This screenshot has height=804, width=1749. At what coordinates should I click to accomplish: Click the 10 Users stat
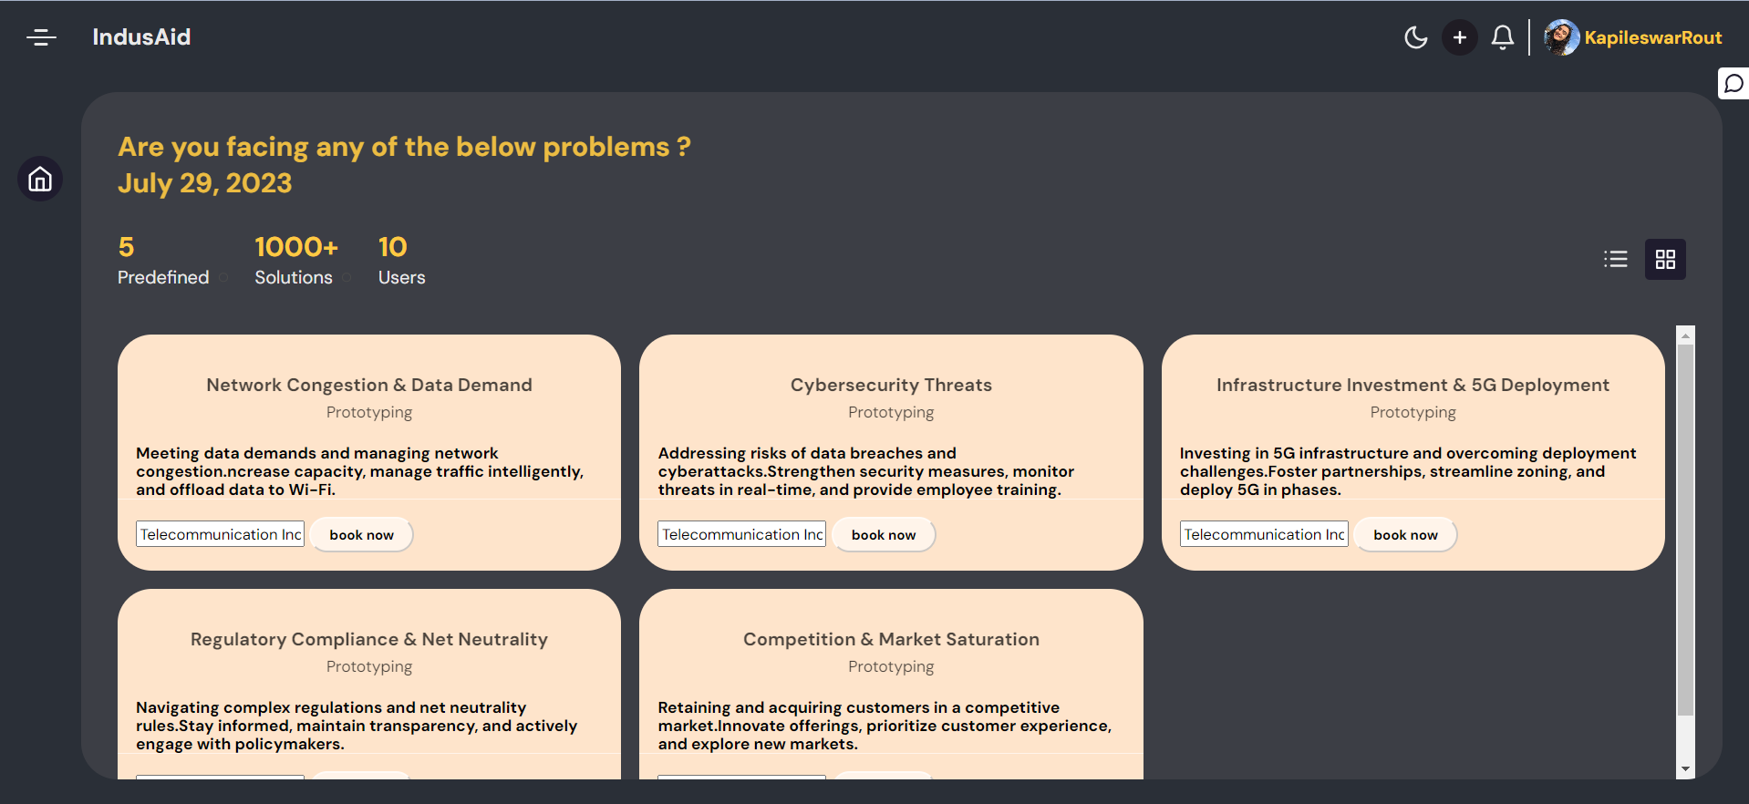pos(401,261)
